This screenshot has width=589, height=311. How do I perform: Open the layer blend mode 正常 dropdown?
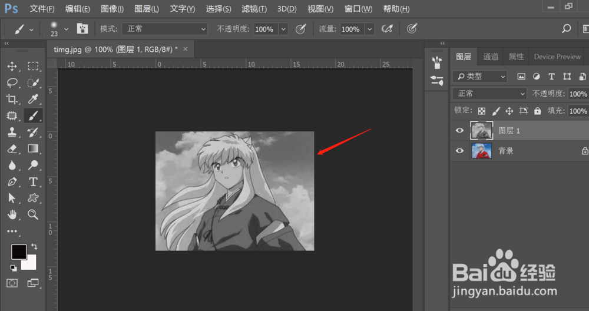tap(489, 94)
